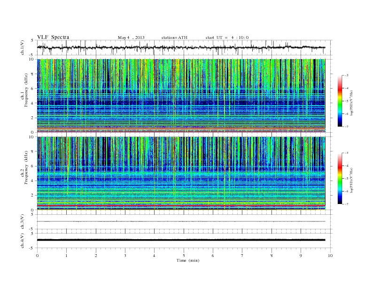
Task: Select the "May 4, 2013" date text
Action: (x=131, y=38)
